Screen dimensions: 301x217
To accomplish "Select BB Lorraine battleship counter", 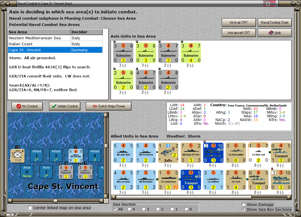I will tap(123, 180).
